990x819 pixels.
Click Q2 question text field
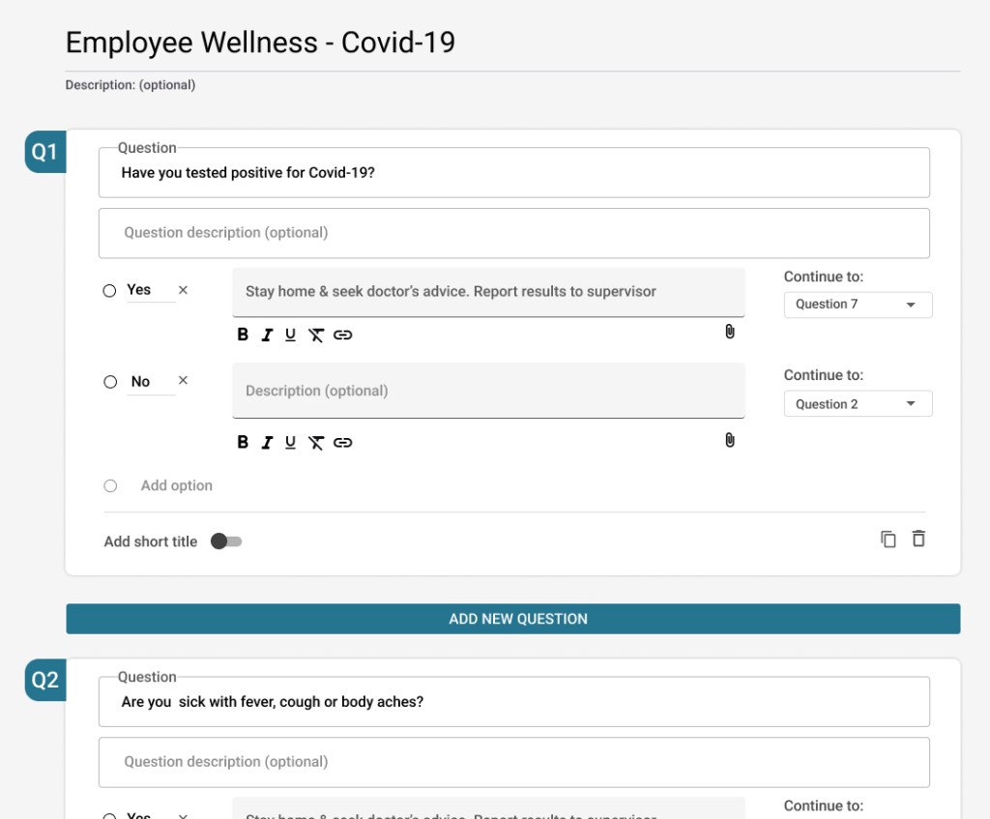point(513,702)
